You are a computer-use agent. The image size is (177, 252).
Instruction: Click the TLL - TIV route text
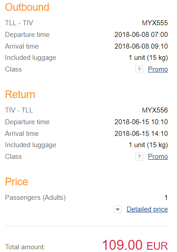pos(19,23)
